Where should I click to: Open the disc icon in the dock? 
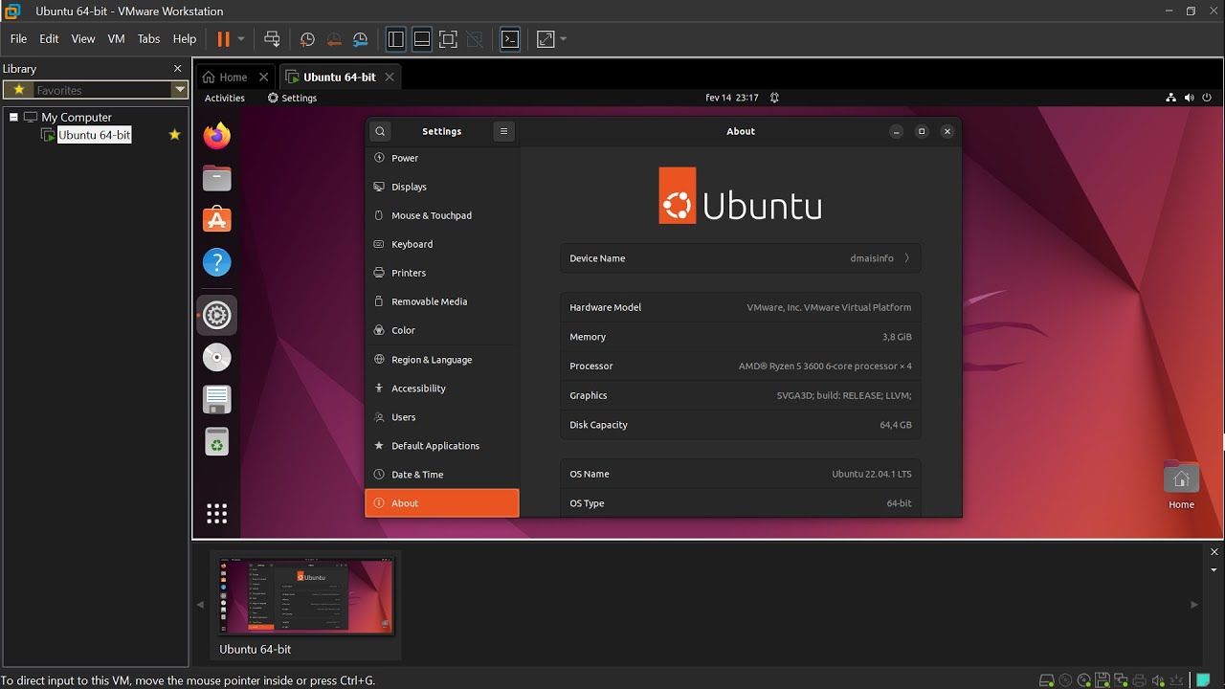[217, 357]
